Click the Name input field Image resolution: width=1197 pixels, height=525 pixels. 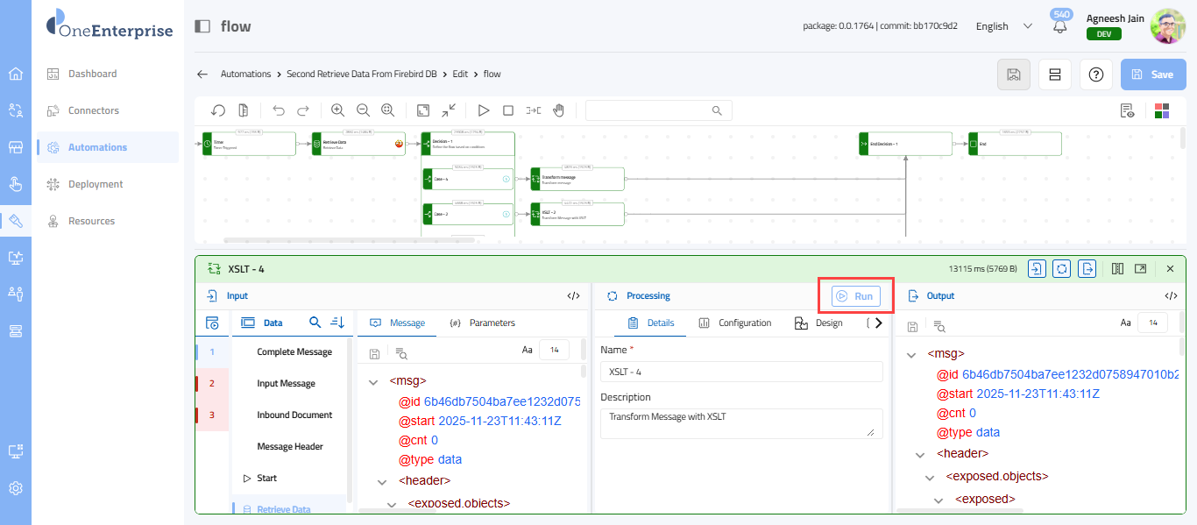[741, 372]
